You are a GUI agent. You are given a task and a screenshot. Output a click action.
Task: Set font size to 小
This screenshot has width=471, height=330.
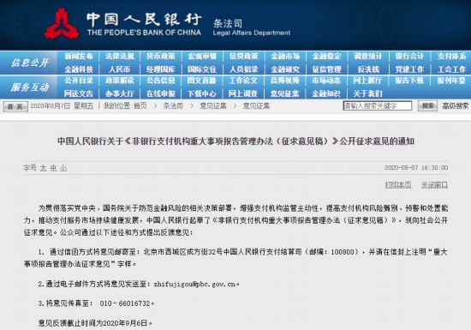pyautogui.click(x=63, y=168)
